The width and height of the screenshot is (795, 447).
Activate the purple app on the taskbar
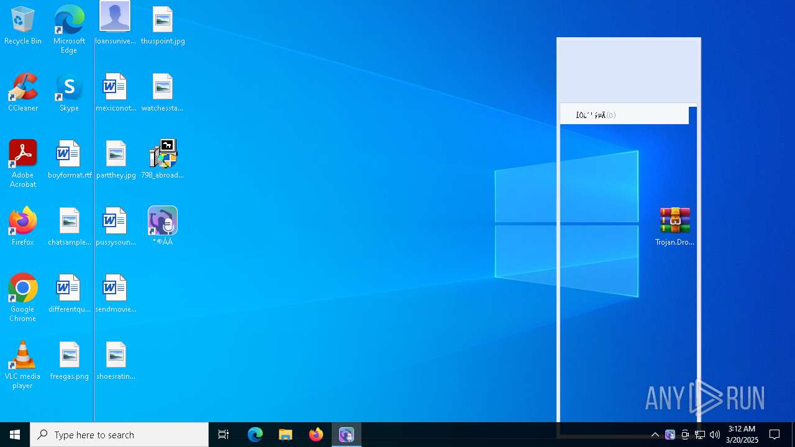[x=347, y=435]
